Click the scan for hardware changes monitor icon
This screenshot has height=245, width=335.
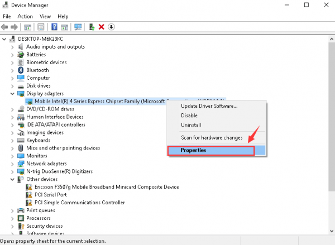78,26
